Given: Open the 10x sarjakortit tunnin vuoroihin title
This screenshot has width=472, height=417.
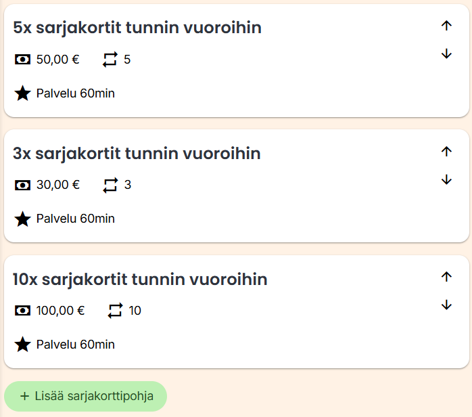Looking at the screenshot, I should coord(140,279).
